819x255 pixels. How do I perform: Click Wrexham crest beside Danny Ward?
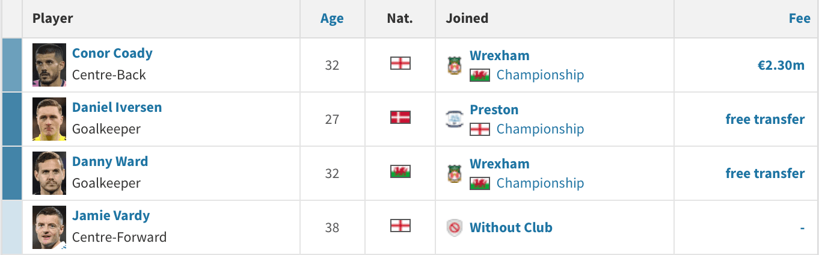point(454,173)
